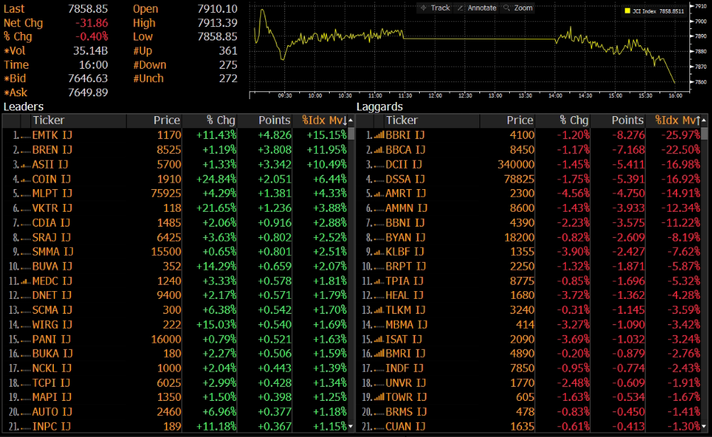Click the COIN IJ +24.84% change cell
This screenshot has width=712, height=437.
pyautogui.click(x=216, y=179)
